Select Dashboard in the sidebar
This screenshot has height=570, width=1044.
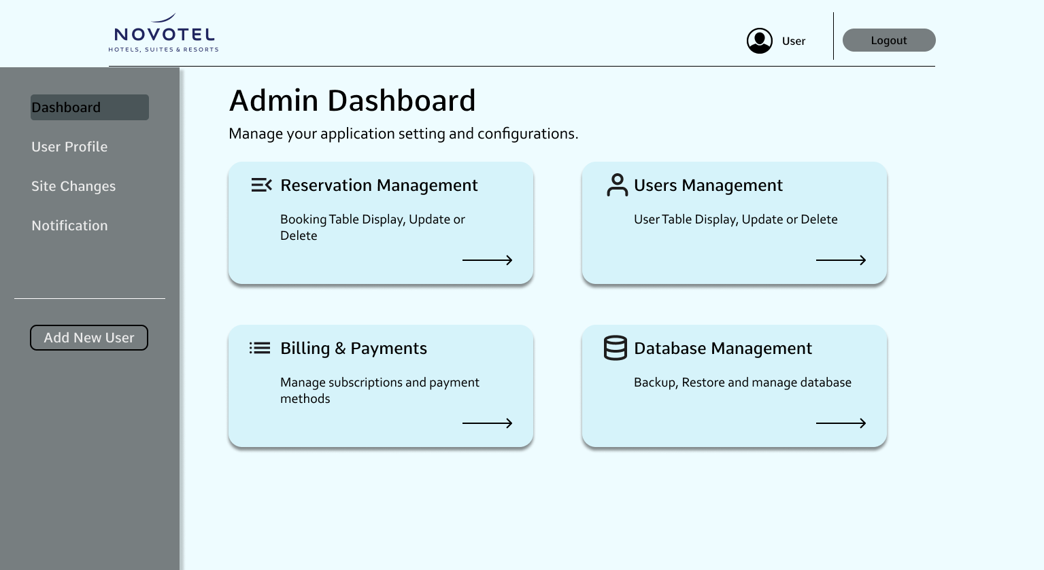90,107
